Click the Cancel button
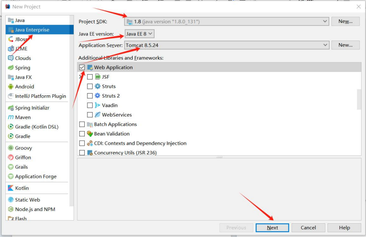366x237 pixels. click(308, 228)
